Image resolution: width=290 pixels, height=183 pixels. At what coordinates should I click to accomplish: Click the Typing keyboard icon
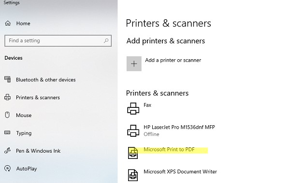(7, 132)
